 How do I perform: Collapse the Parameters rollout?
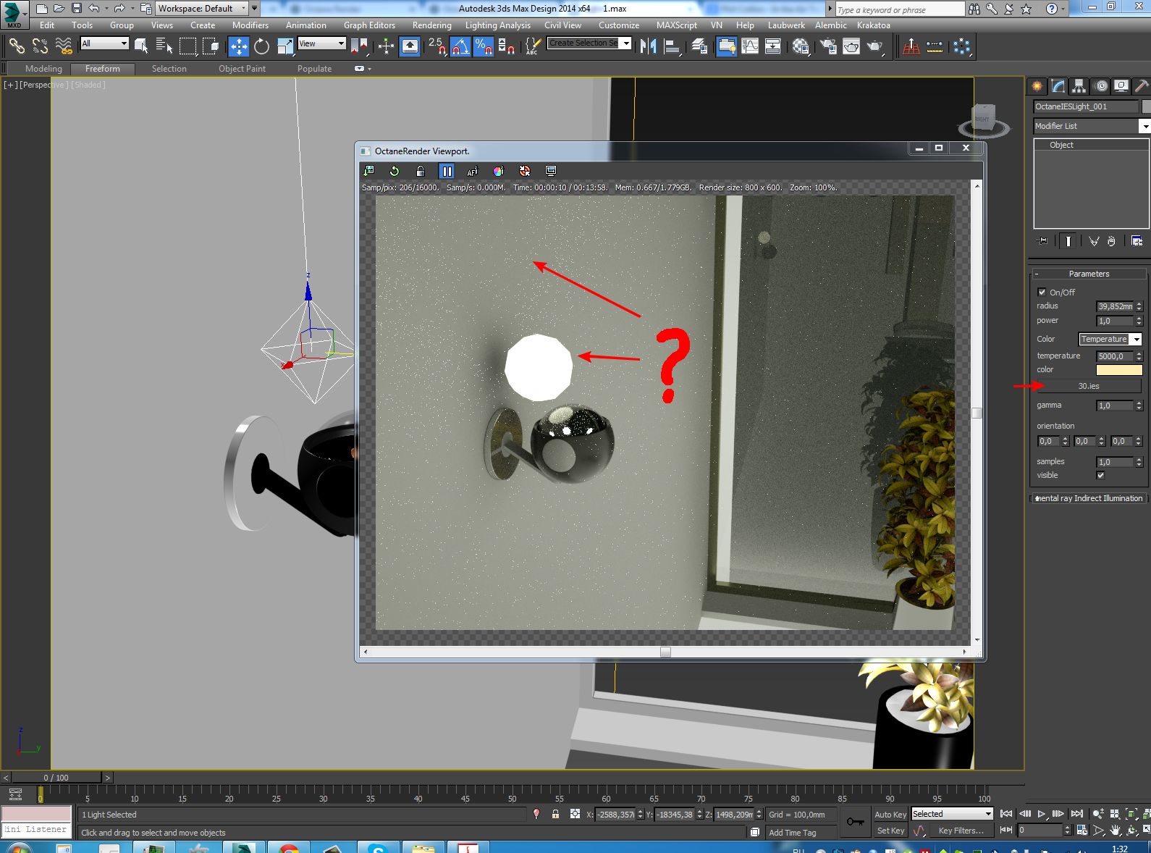pos(1088,274)
